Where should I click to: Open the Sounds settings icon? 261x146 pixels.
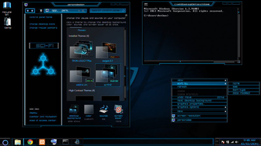tap(103, 113)
